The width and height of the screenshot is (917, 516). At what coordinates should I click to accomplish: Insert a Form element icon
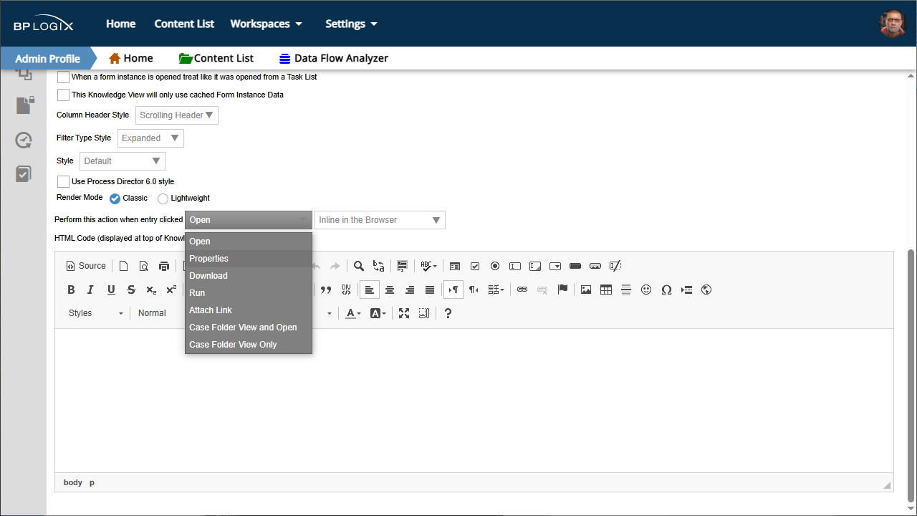[455, 266]
